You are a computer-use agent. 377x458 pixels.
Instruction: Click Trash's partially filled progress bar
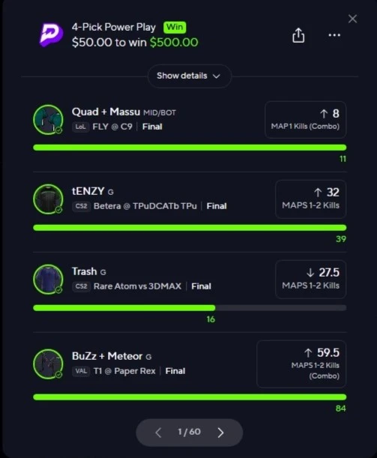pos(190,308)
